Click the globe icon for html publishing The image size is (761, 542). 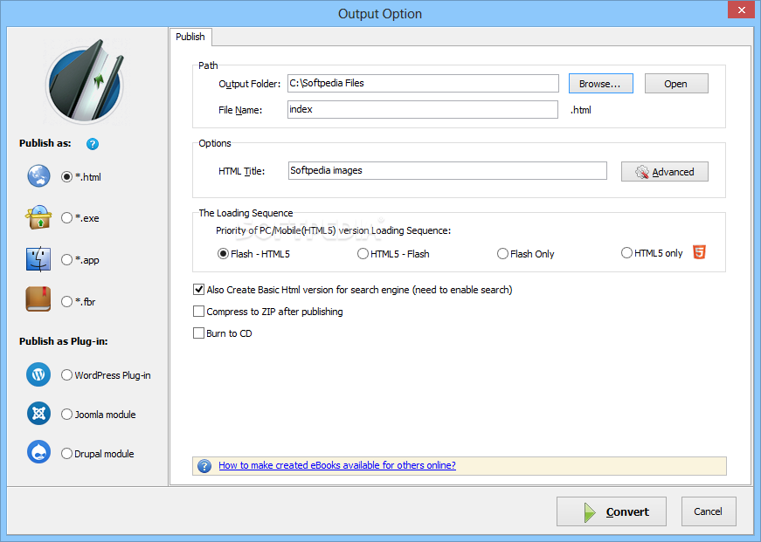[x=38, y=176]
